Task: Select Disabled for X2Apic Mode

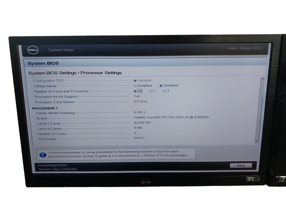Action: [161, 86]
